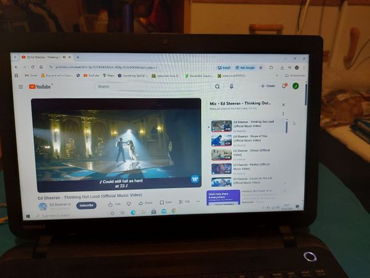
Task: Dislike the video with thumbs down
Action: [x=128, y=203]
